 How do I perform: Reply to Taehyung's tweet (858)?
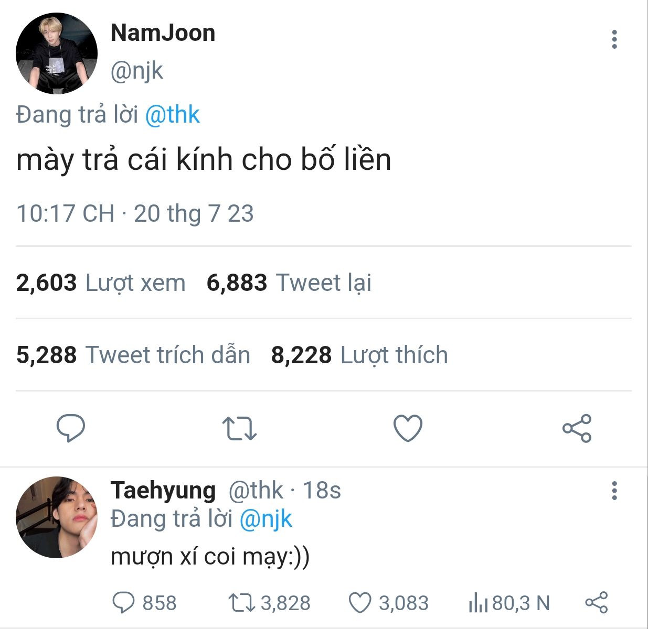pyautogui.click(x=124, y=603)
